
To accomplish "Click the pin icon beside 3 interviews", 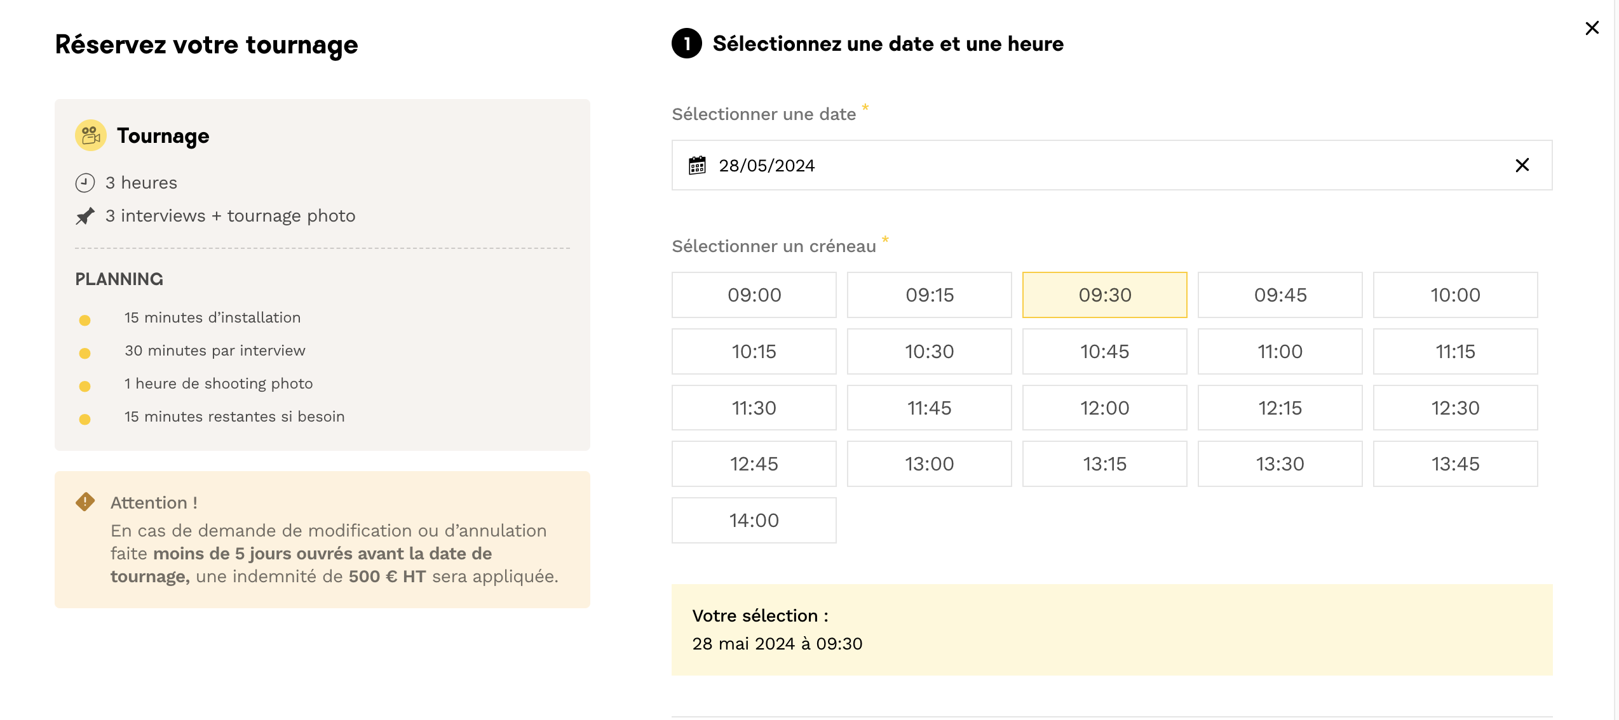I will 85,217.
